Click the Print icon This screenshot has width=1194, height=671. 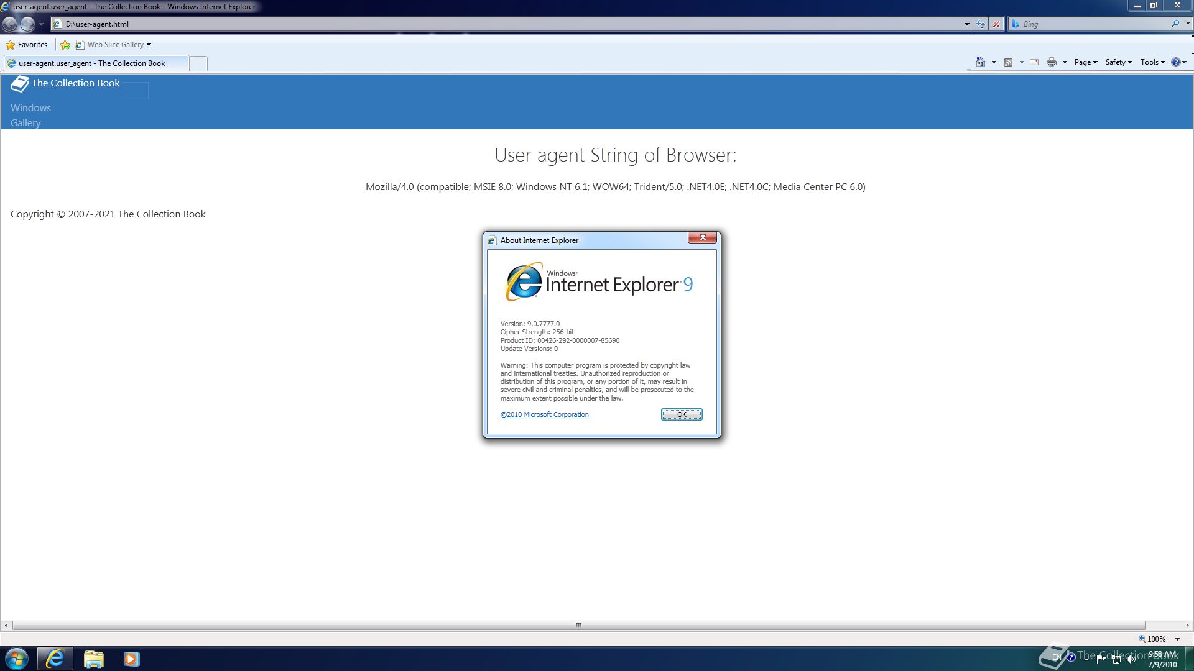pos(1052,62)
